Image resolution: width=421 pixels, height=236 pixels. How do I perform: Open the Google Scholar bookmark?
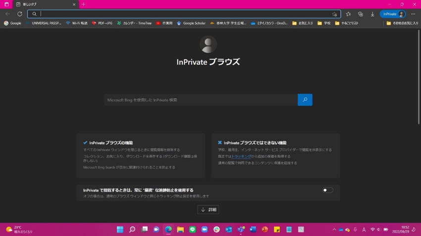(191, 23)
